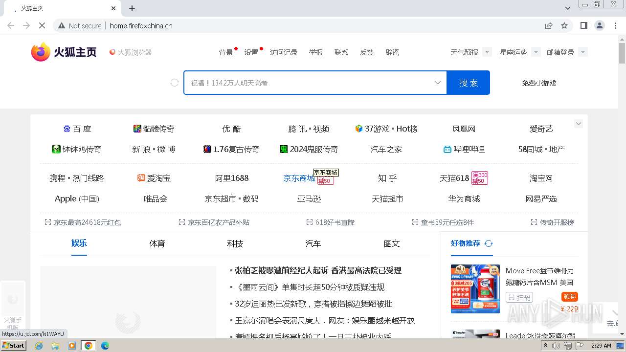Click the 领券 coupon button
The image size is (626, 352).
pyautogui.click(x=570, y=297)
